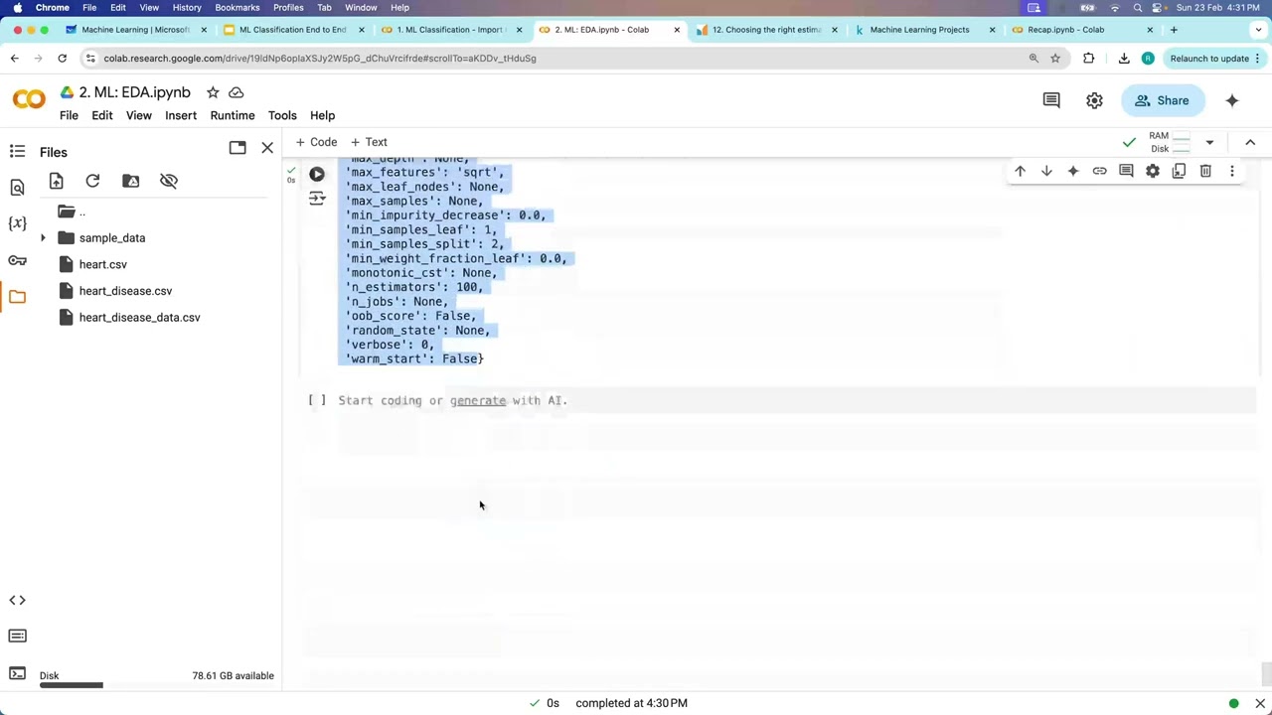Open the Insert menu
Viewport: 1272px width, 715px height.
(181, 115)
